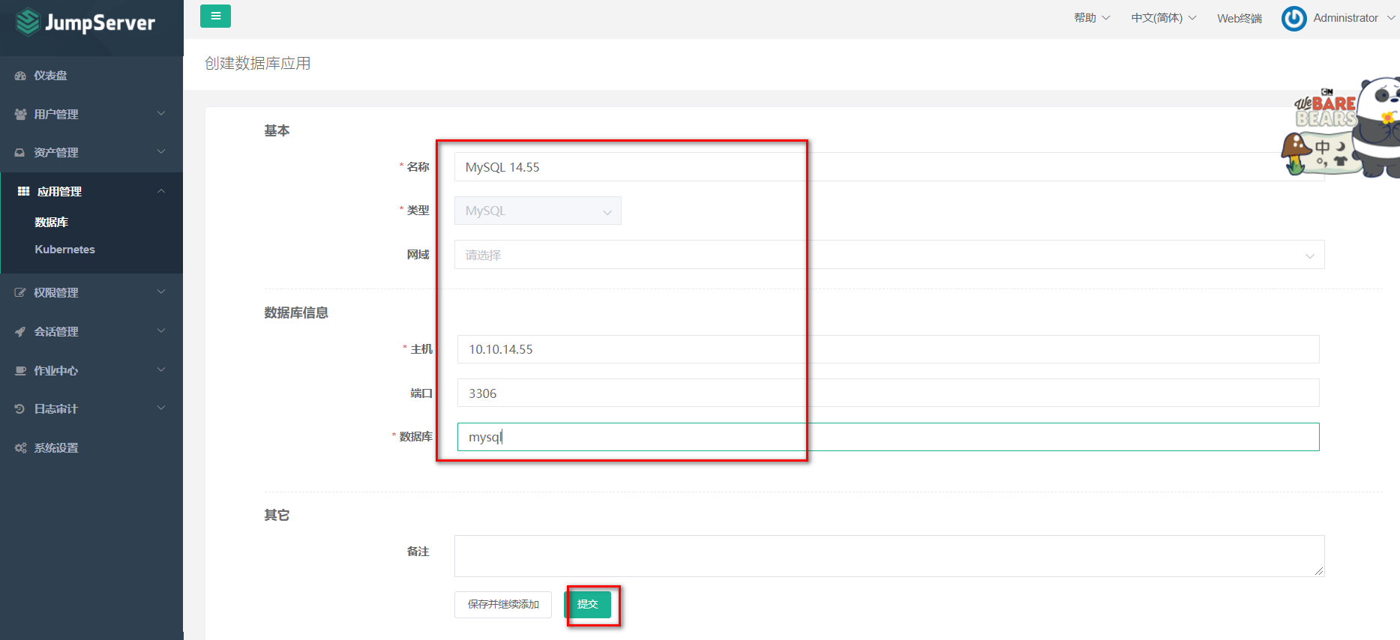This screenshot has height=640, width=1400.
Task: Click the 创建数据库应用 page title
Action: coord(258,64)
